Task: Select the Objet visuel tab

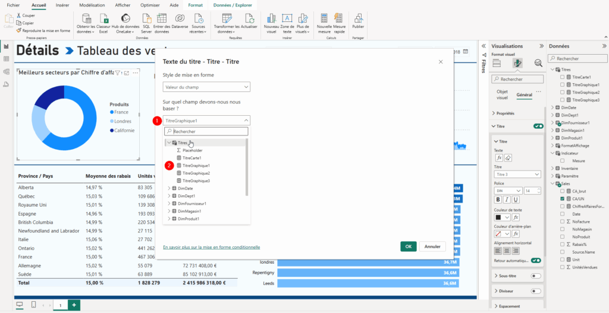Action: pos(502,94)
